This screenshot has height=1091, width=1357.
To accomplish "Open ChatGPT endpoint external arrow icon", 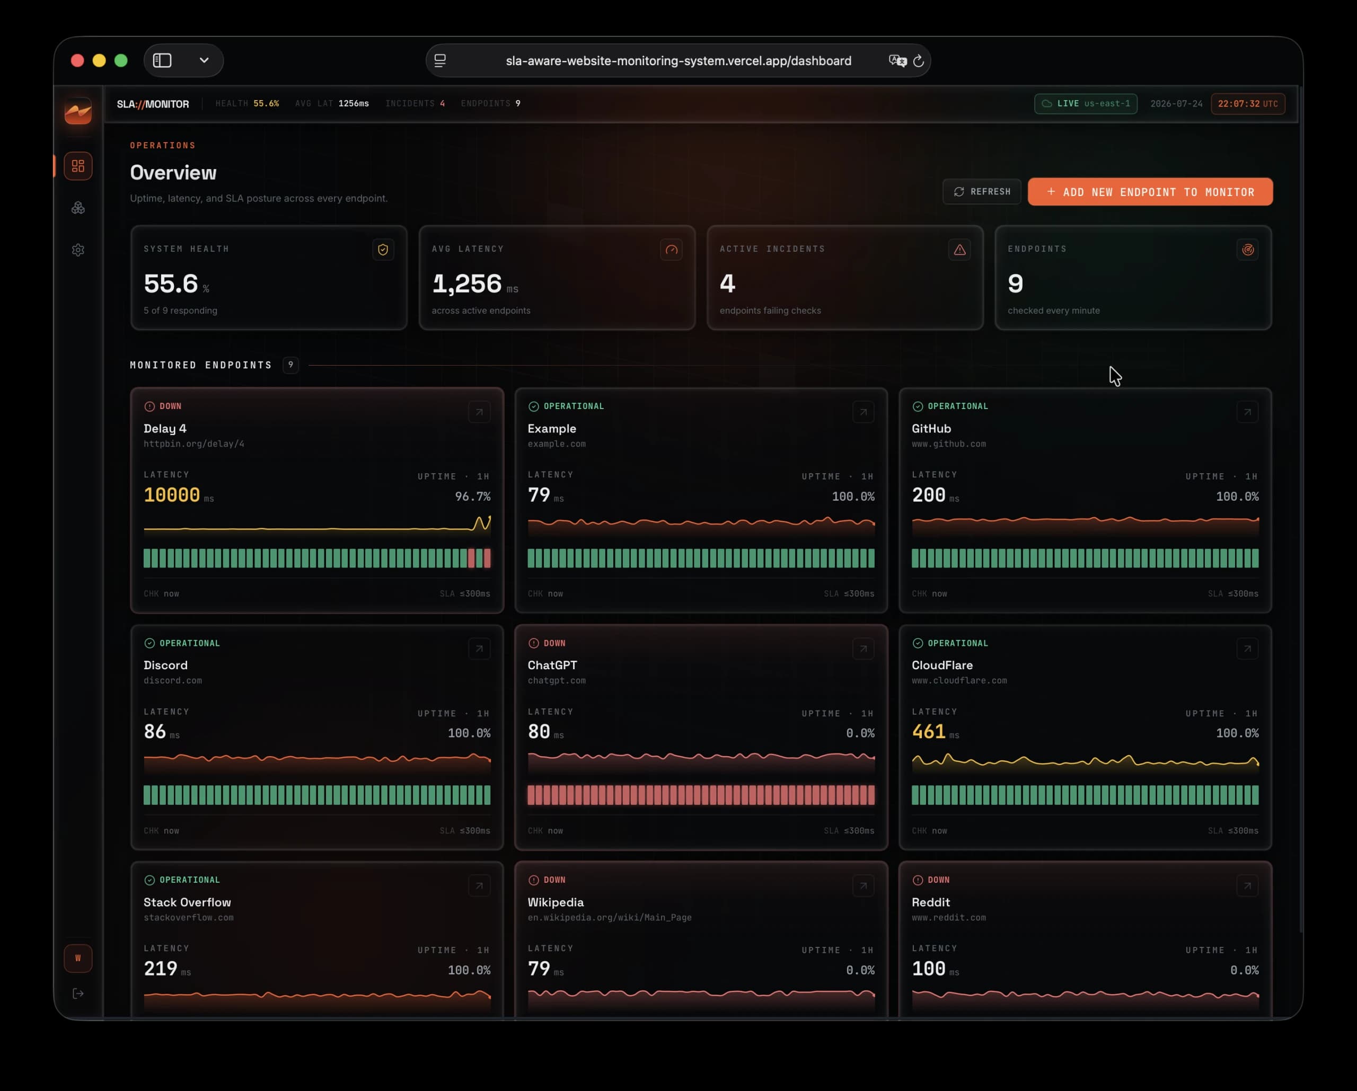I will point(863,649).
